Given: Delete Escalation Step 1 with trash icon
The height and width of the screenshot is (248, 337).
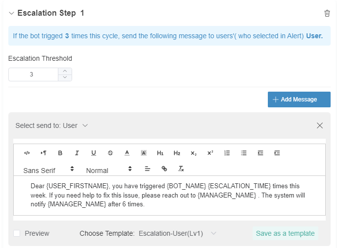Looking at the screenshot, I should [x=327, y=13].
